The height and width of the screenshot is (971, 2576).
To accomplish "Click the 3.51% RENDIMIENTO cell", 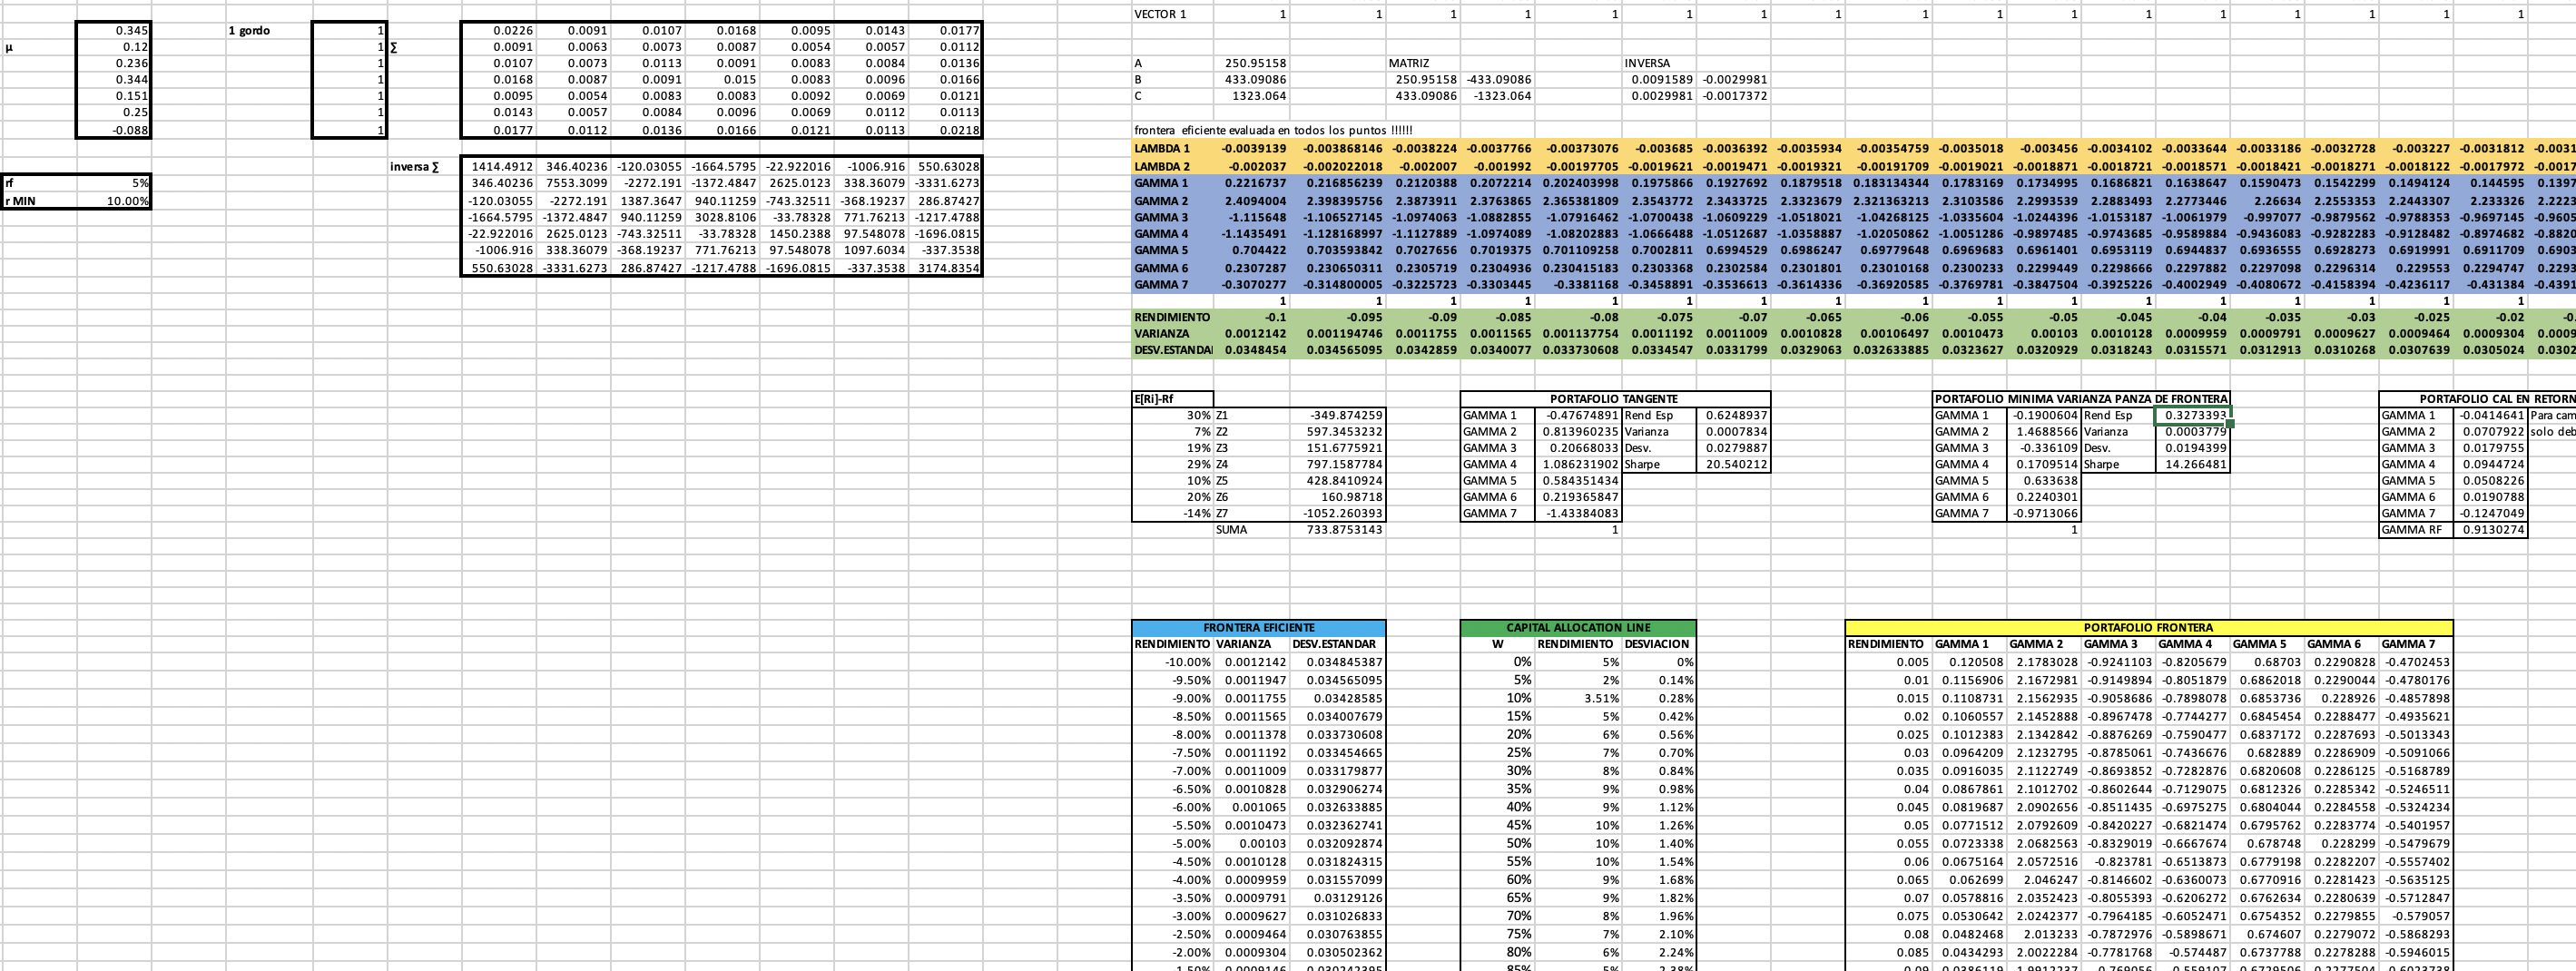I will [x=1578, y=698].
